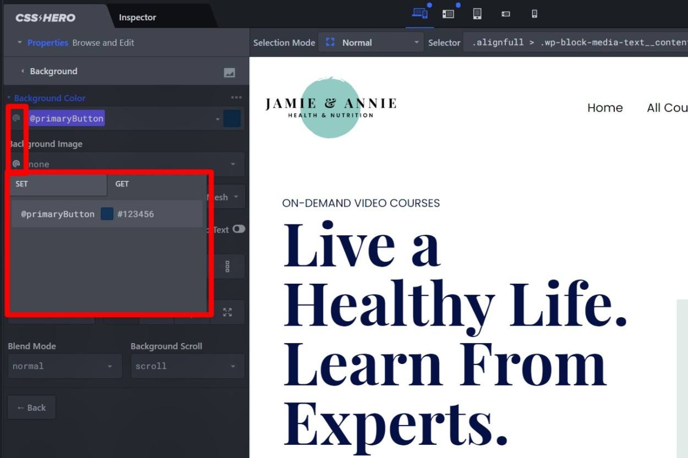The height and width of the screenshot is (458, 688).
Task: Click the @ variable icon beside @primaryButton field
Action: tap(17, 118)
